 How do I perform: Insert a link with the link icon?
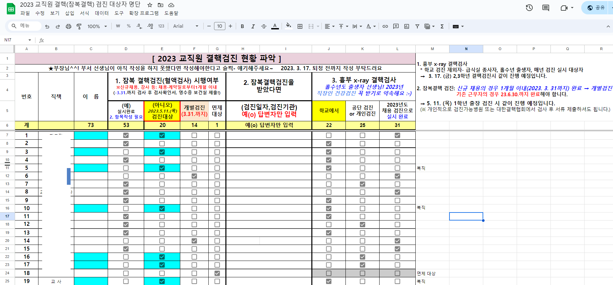point(385,26)
